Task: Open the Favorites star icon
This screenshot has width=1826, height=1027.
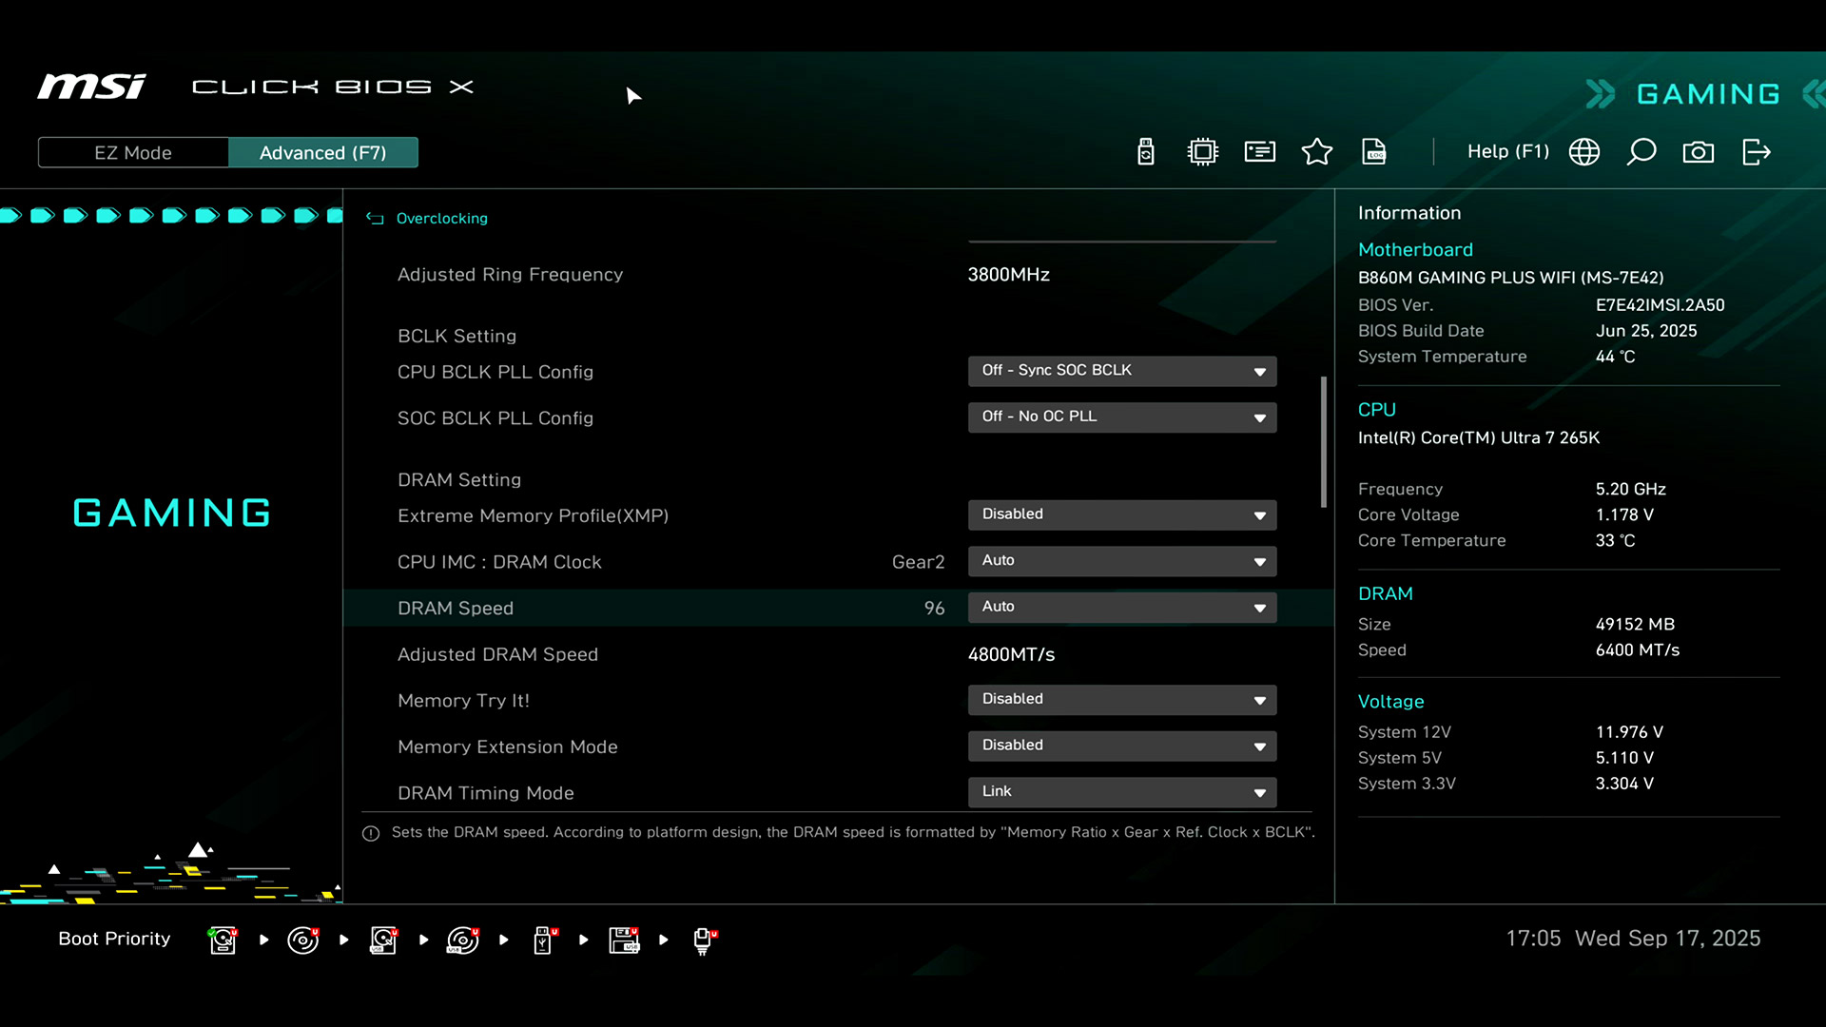Action: [x=1316, y=152]
